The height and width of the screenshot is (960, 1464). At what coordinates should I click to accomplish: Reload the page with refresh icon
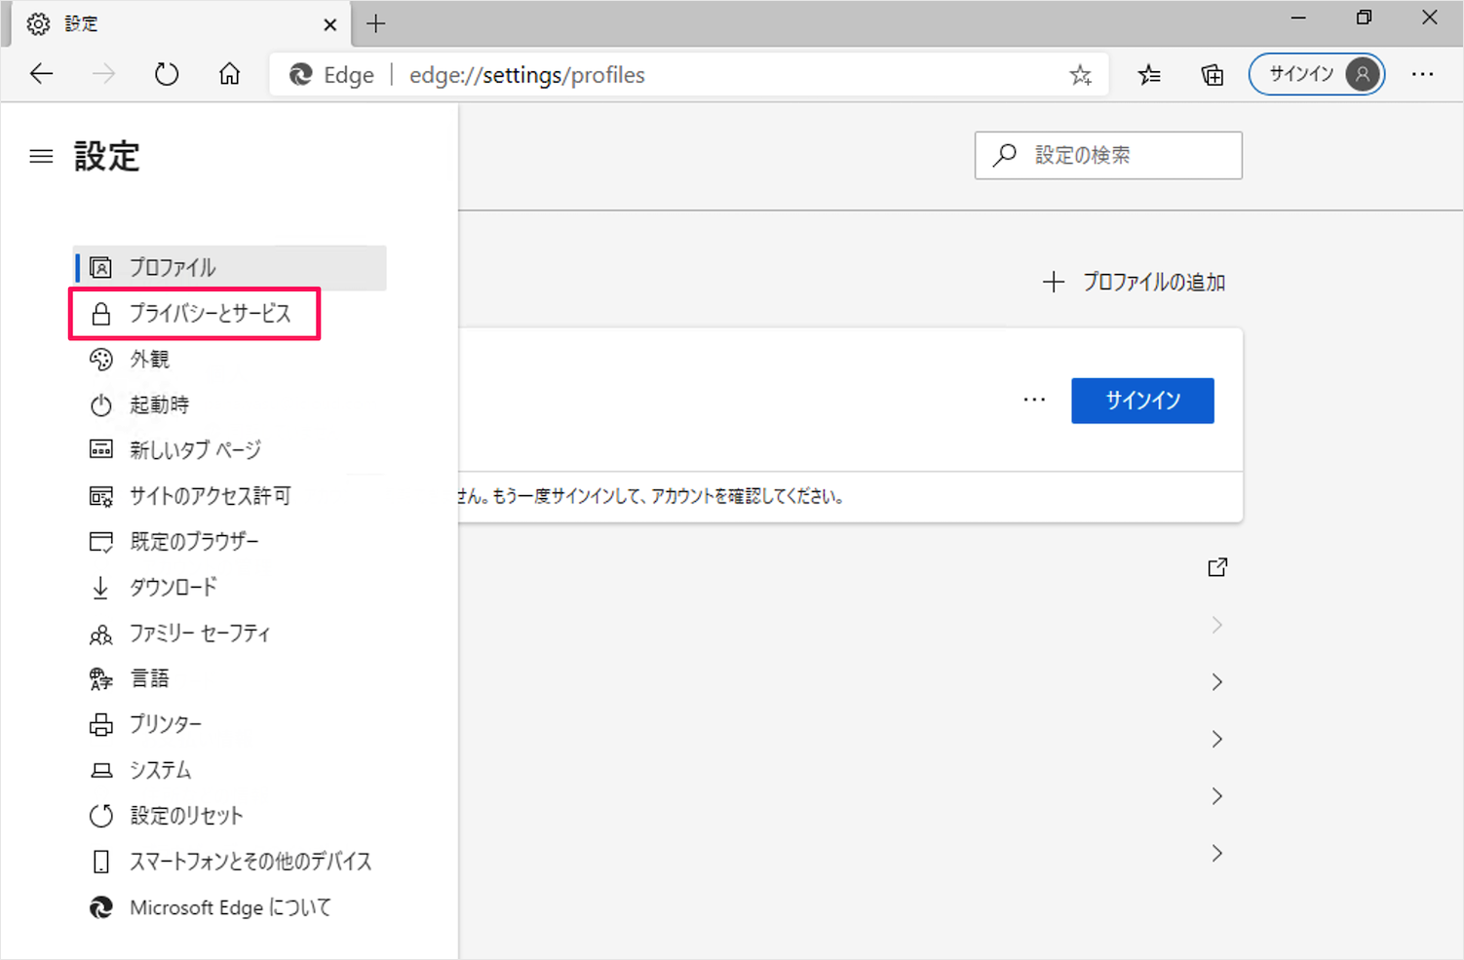167,74
